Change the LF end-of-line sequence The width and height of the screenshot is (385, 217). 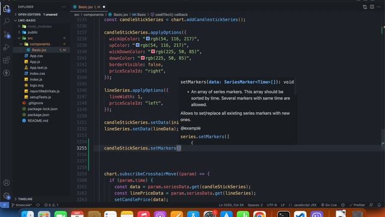[283, 205]
